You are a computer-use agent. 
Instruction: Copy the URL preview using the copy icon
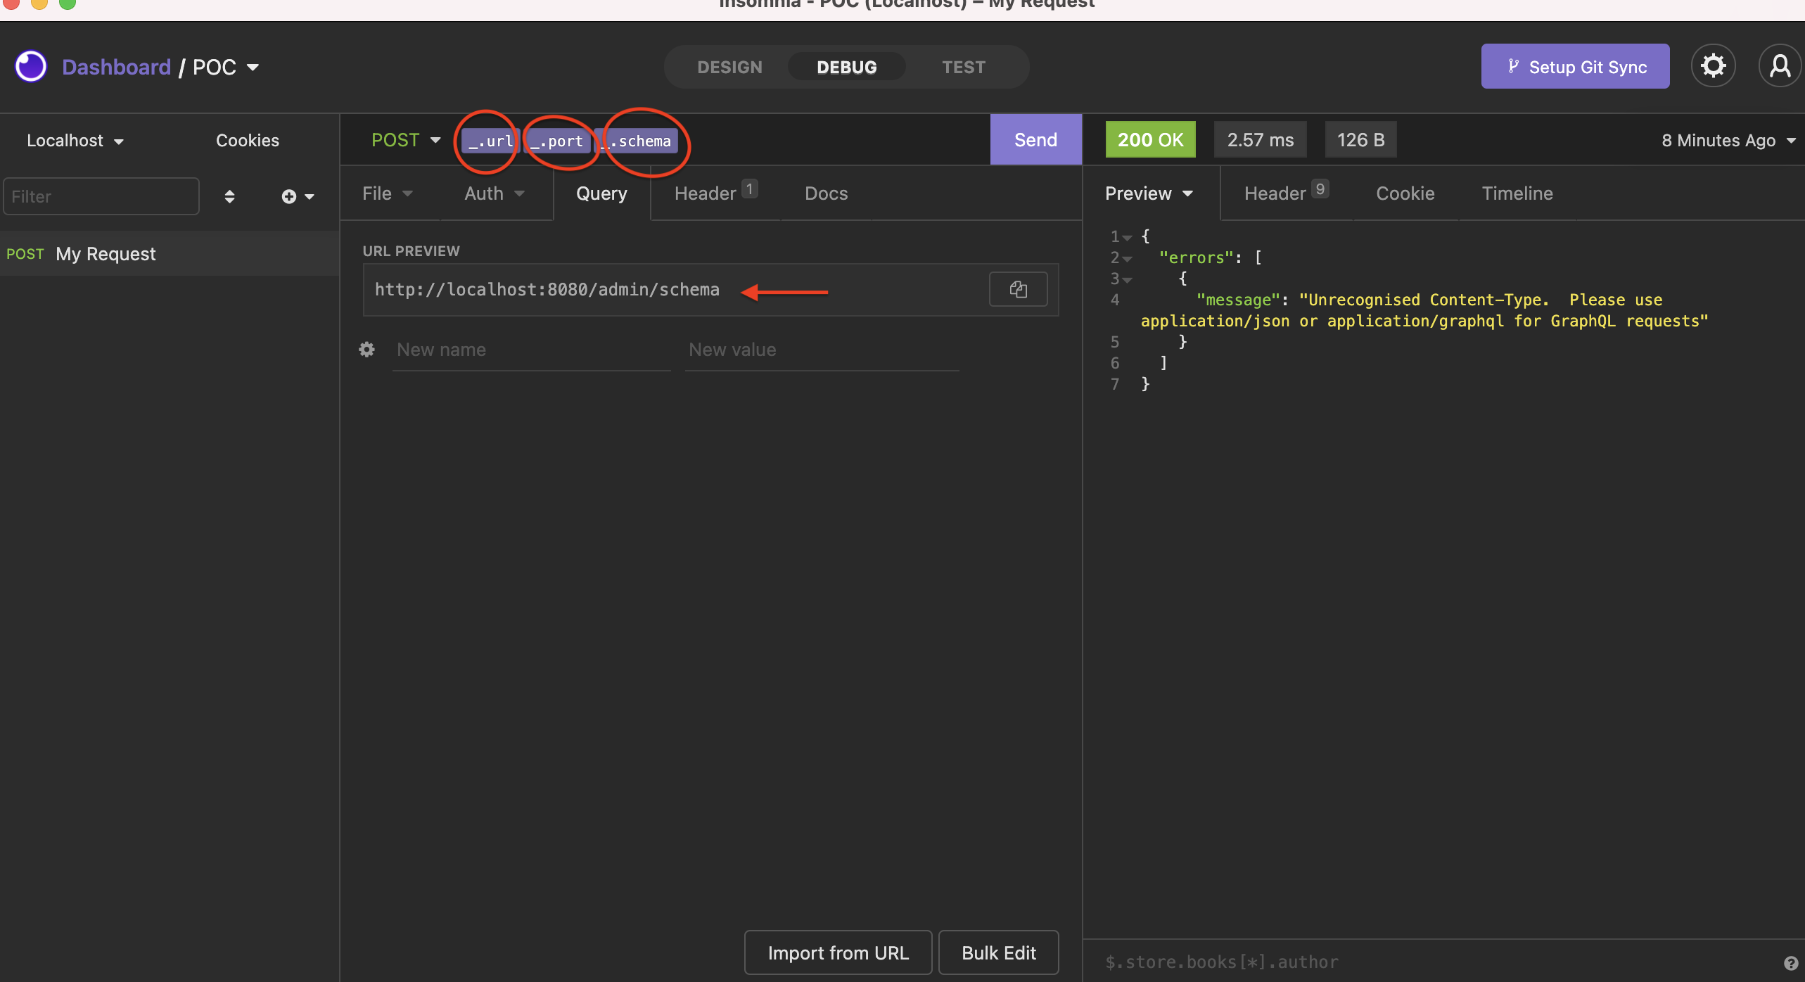(x=1018, y=288)
